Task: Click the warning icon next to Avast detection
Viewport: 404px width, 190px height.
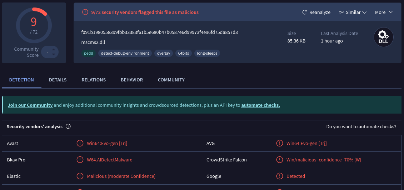Action: point(80,144)
